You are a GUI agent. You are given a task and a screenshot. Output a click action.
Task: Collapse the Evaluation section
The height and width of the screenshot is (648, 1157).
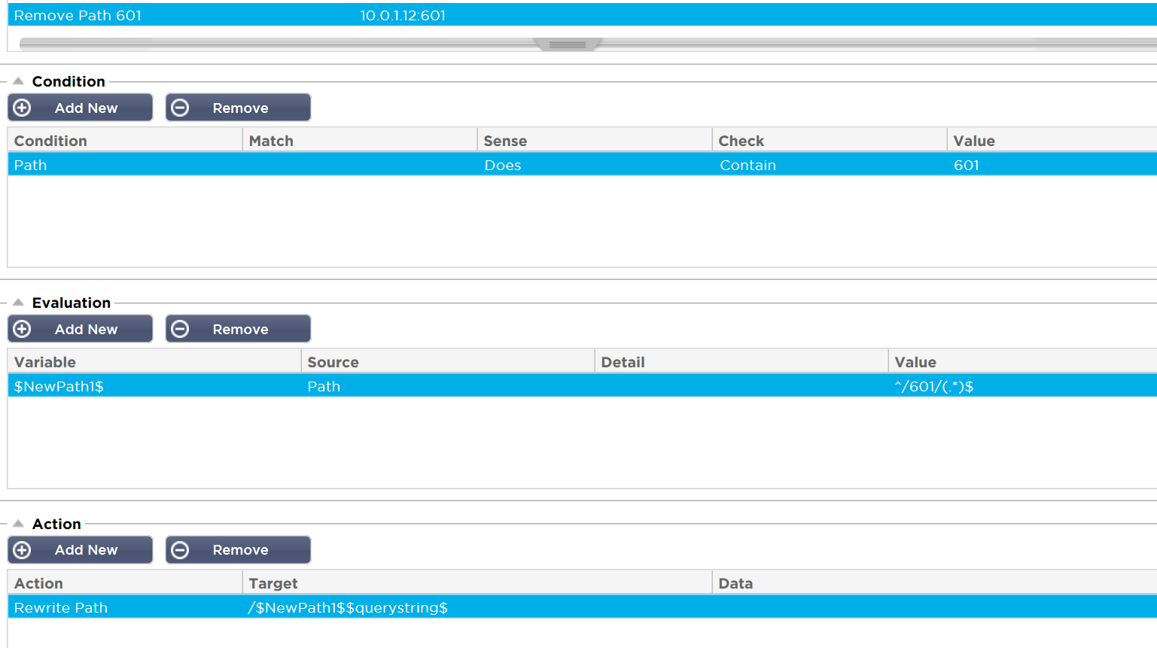pyautogui.click(x=18, y=303)
